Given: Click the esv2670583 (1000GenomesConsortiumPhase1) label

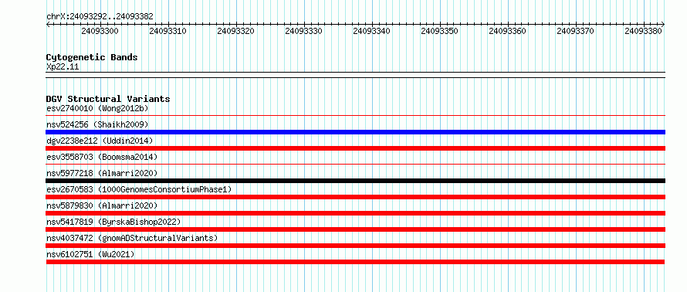Looking at the screenshot, I should click(x=139, y=189).
